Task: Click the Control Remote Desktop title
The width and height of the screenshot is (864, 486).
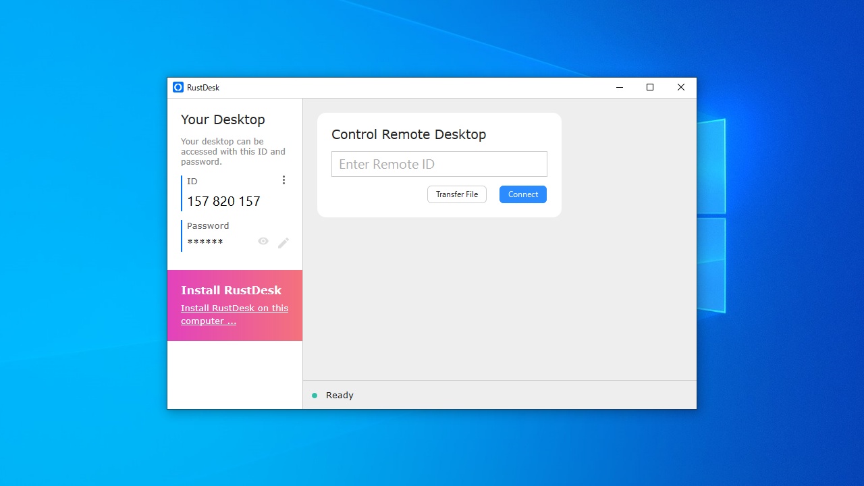Action: click(409, 134)
